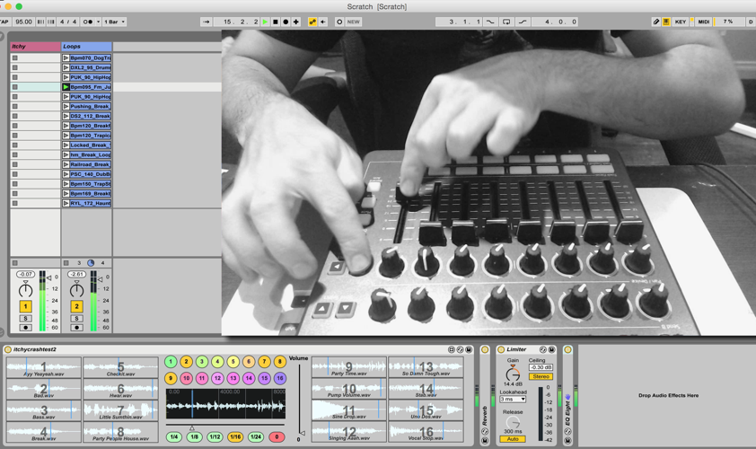This screenshot has width=756, height=449.
Task: Click the transport Stop button
Action: [x=275, y=22]
